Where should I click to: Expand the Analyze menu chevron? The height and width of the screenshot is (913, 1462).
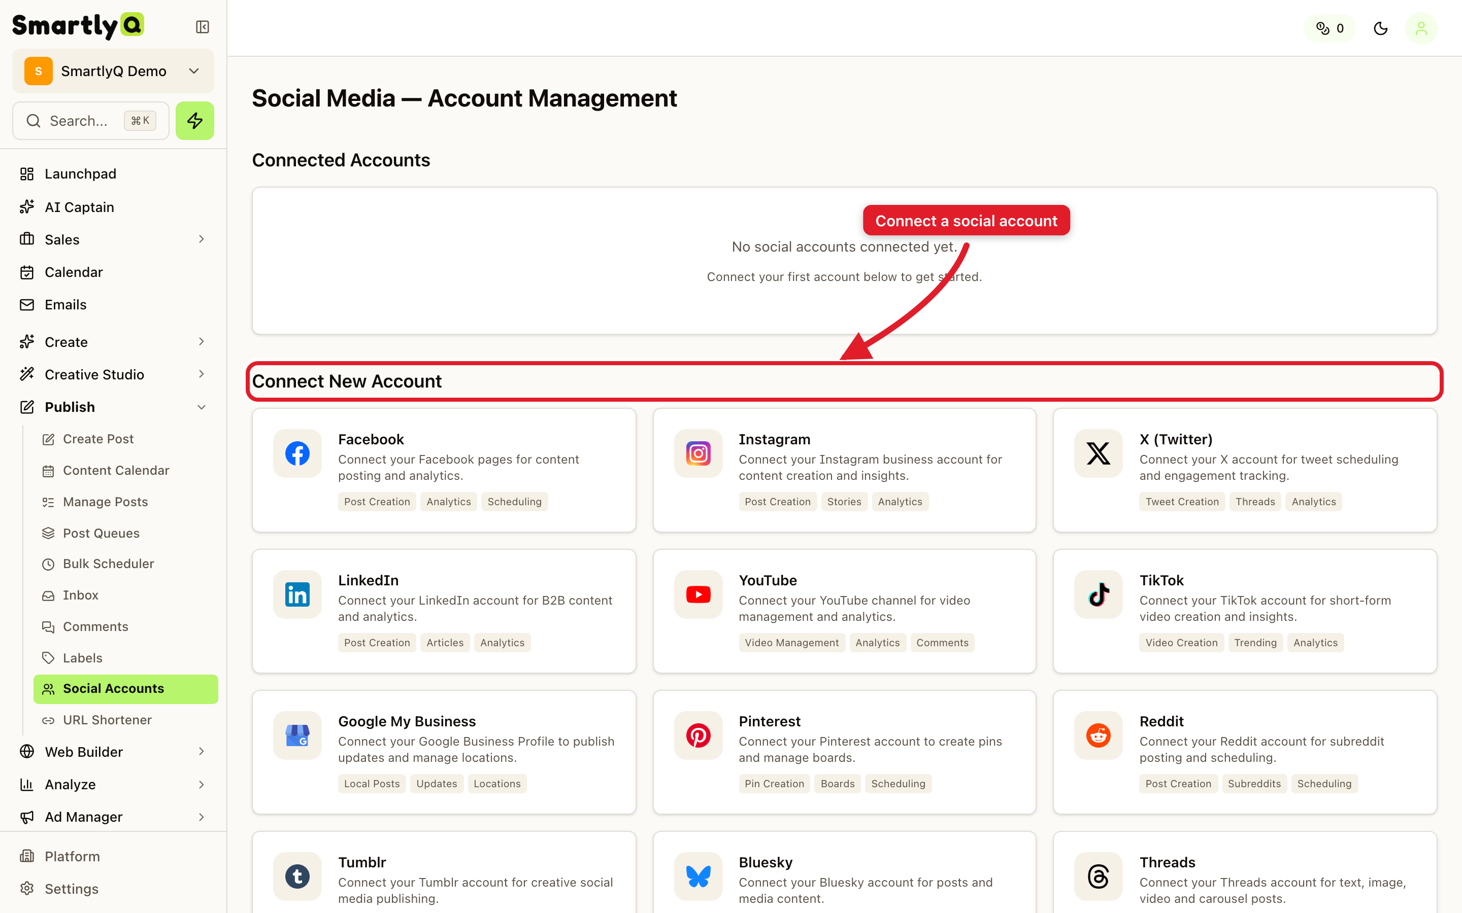(x=201, y=784)
